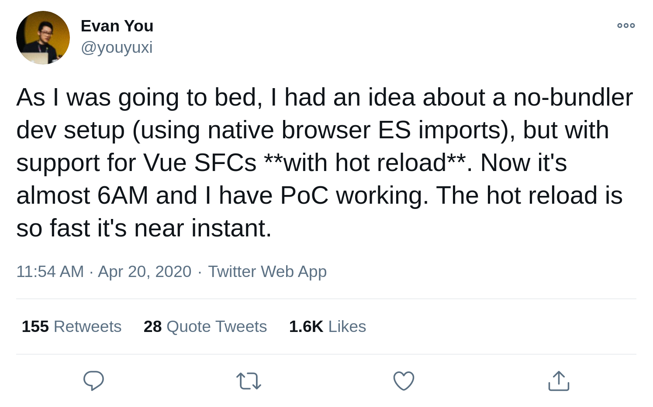Open the retweet options via the retweet arrows
Screen dimensions: 653x407
pyautogui.click(x=249, y=380)
